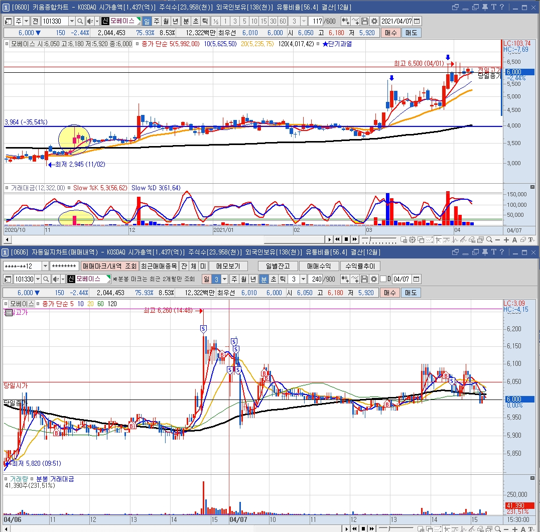Screen dimensions: 540x532
Task: Click the 매도 sell button in the top chart
Action: point(411,33)
